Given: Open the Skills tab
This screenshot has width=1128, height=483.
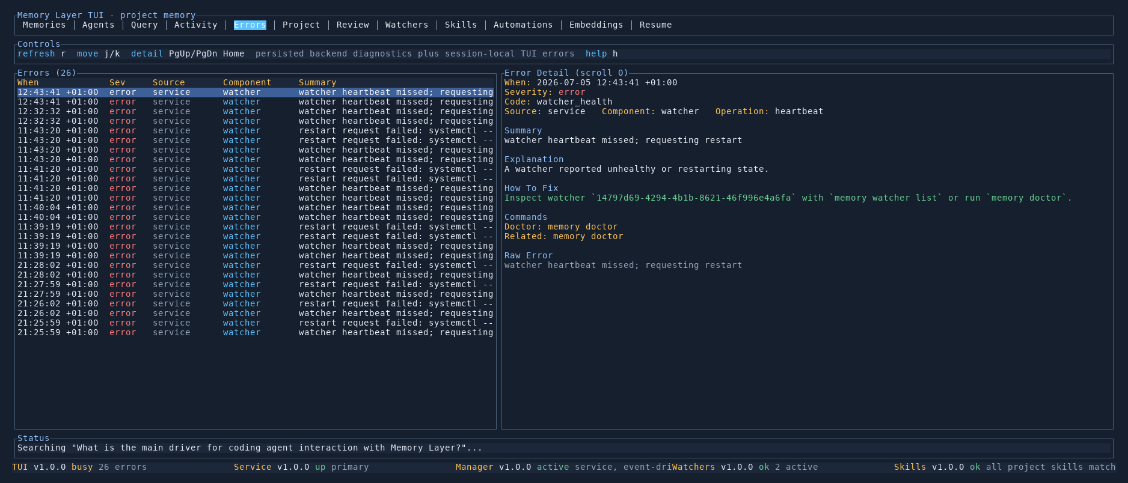Looking at the screenshot, I should tap(461, 25).
